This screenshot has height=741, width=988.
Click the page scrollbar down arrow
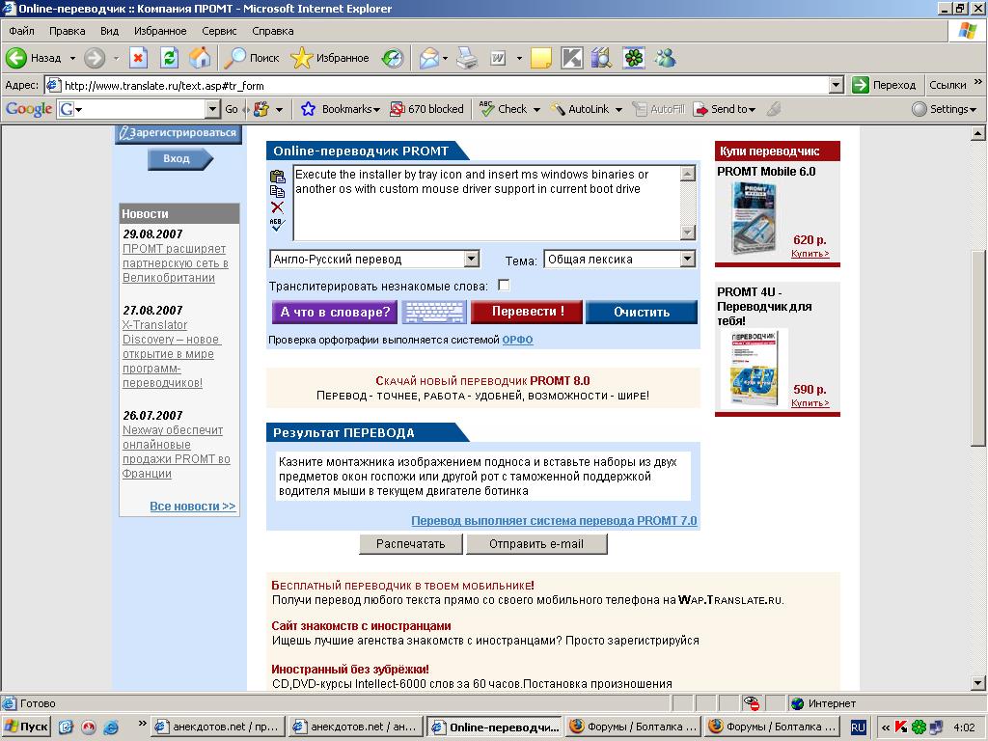978,682
